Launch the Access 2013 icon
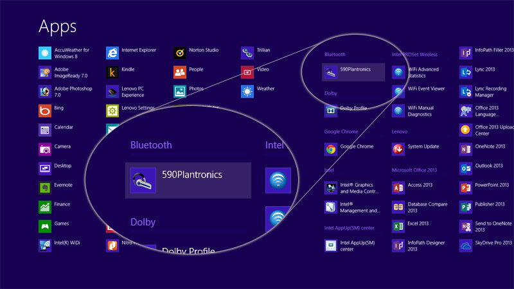This screenshot has width=514, height=289. pos(398,188)
